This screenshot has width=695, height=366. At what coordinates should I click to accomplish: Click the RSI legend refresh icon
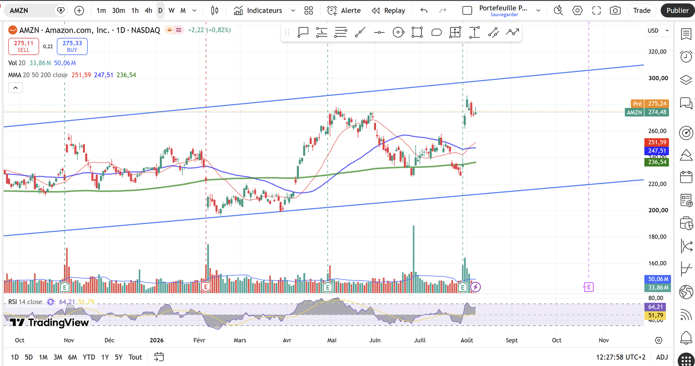tap(51, 302)
